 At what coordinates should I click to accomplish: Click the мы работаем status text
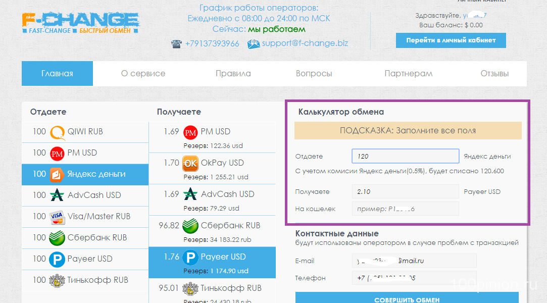(x=277, y=29)
